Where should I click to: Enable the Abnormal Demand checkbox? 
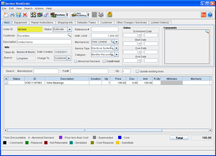point(76,61)
